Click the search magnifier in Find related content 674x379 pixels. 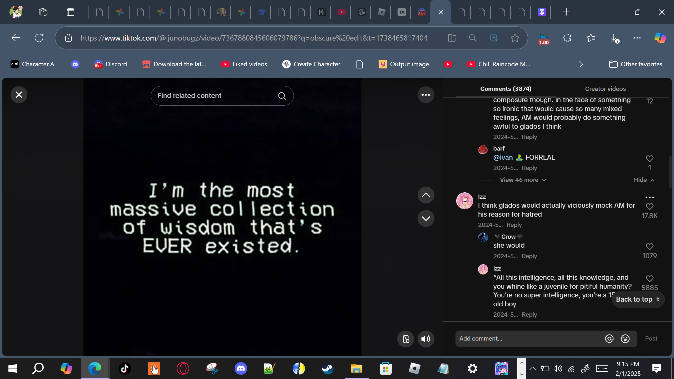coord(282,96)
